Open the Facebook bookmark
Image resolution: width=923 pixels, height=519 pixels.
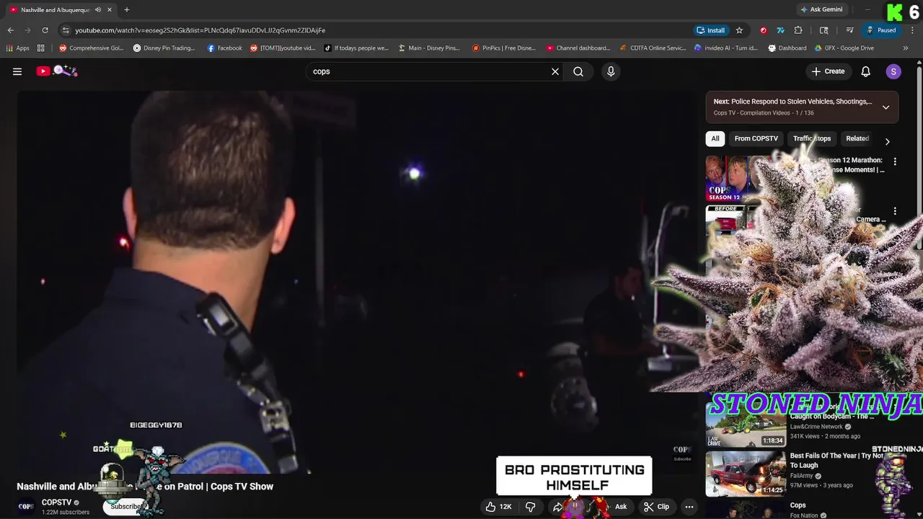224,48
